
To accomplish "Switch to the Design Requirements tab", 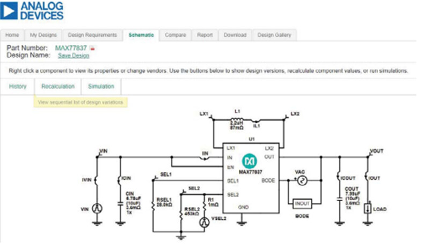I will [92, 35].
